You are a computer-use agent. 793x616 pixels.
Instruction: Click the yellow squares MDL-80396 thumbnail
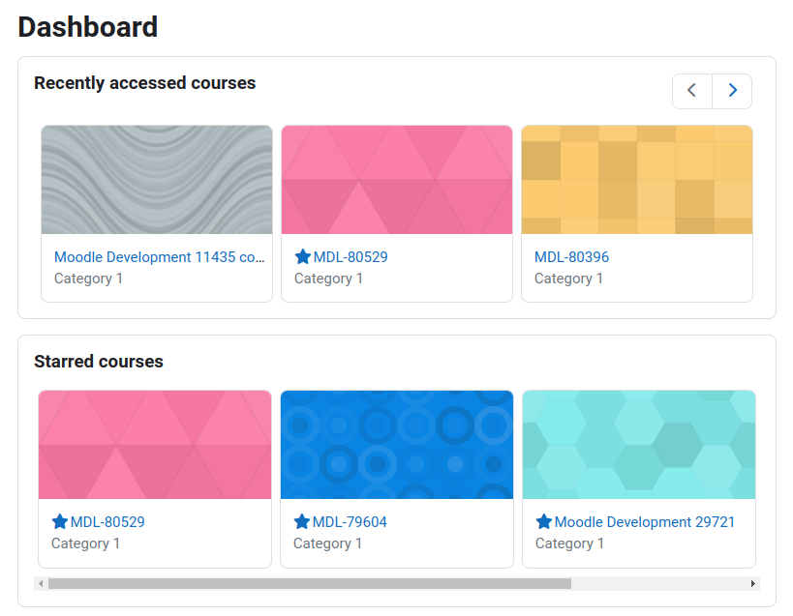(637, 180)
